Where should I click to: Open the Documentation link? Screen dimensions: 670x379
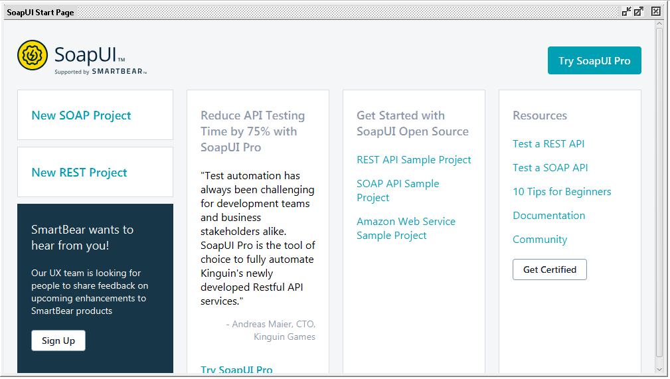point(548,216)
